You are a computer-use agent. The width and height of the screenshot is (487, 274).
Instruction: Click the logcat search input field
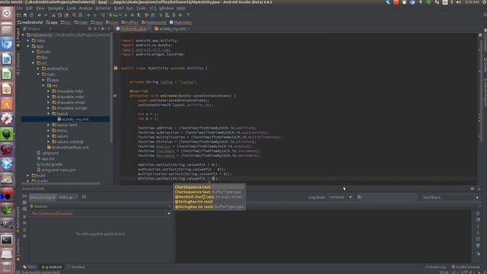(387, 197)
